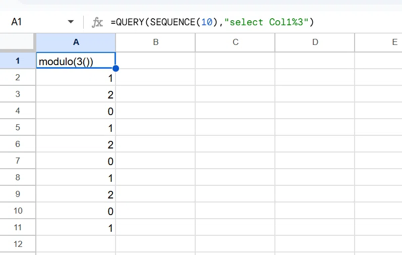The image size is (402, 255).
Task: Click cell A3 with value 2
Action: tap(76, 94)
